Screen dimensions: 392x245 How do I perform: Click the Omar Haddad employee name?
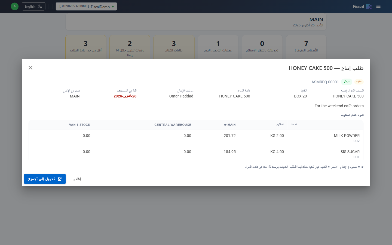point(181,96)
